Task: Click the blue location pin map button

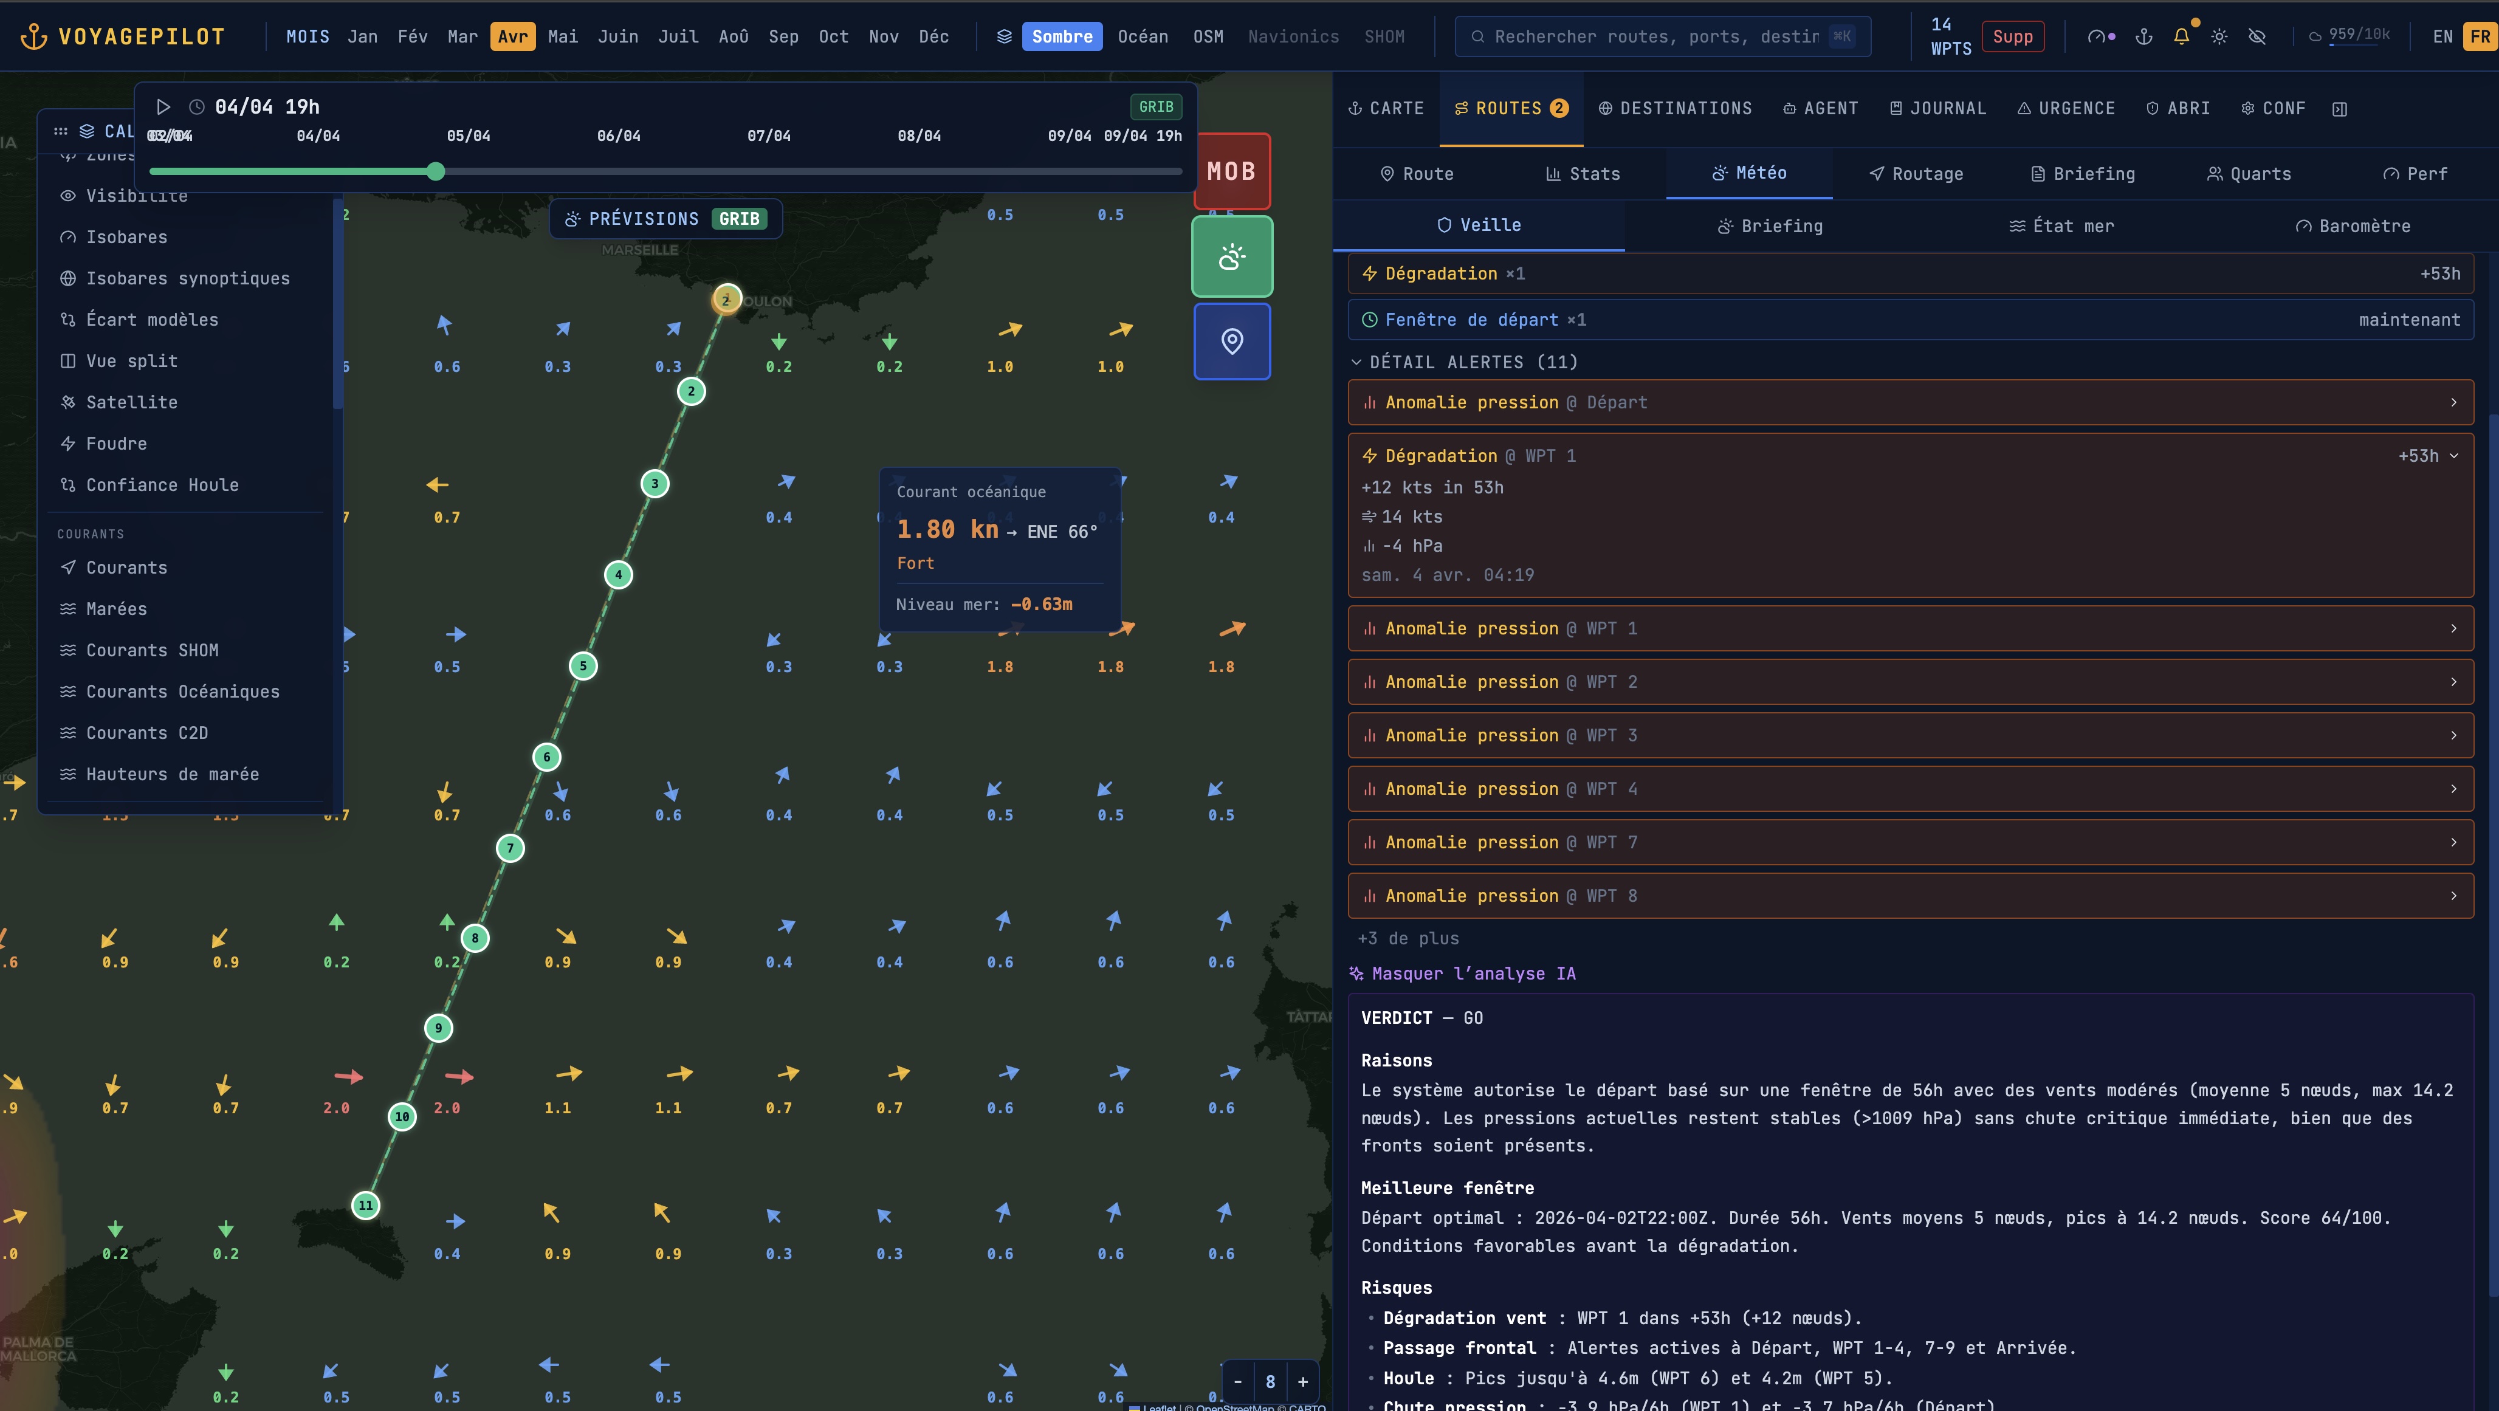Action: click(x=1231, y=342)
